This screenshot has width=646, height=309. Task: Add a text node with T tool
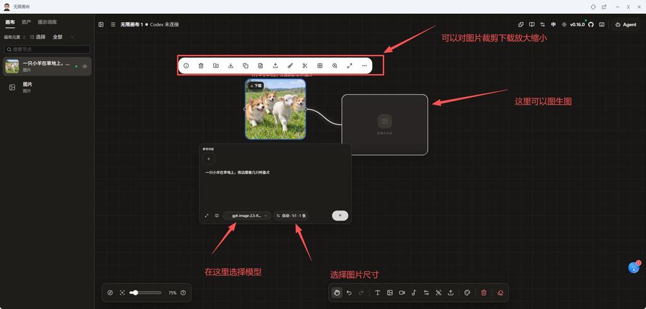(377, 293)
